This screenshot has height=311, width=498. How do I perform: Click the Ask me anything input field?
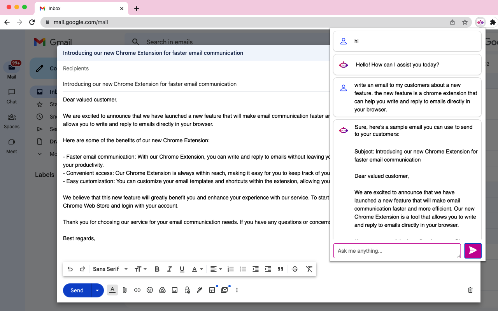(x=397, y=251)
